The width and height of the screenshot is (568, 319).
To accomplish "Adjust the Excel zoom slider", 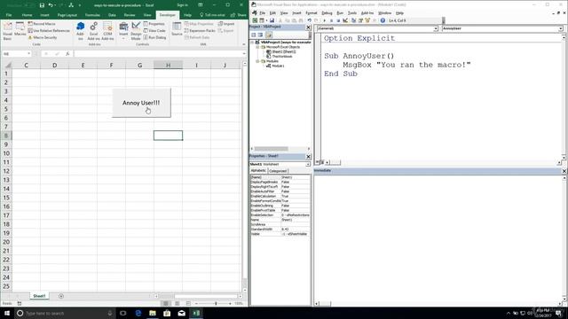I will (x=216, y=303).
